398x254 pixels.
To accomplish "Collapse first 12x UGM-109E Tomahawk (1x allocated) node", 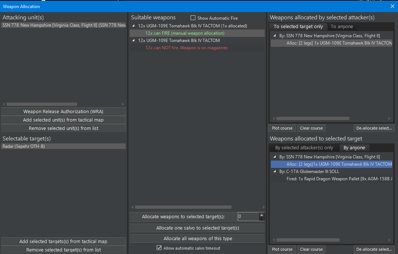I will [x=133, y=26].
